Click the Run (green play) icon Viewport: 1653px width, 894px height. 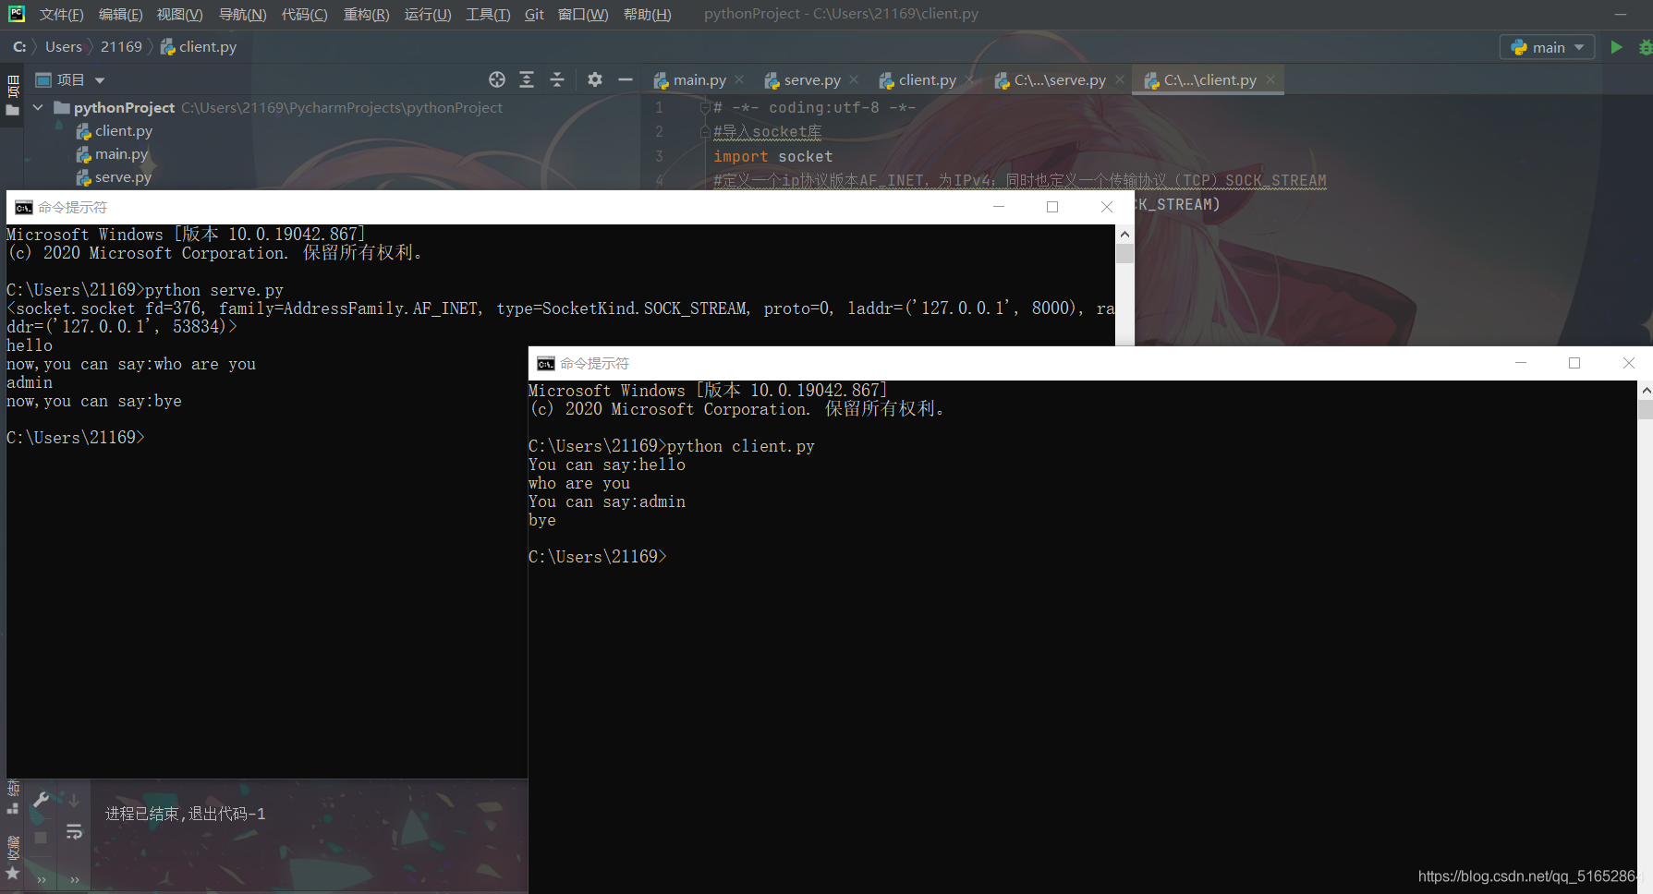click(x=1616, y=46)
